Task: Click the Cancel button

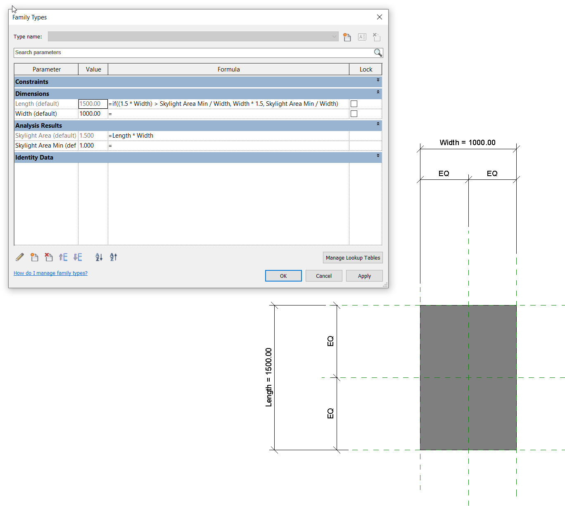Action: 324,276
